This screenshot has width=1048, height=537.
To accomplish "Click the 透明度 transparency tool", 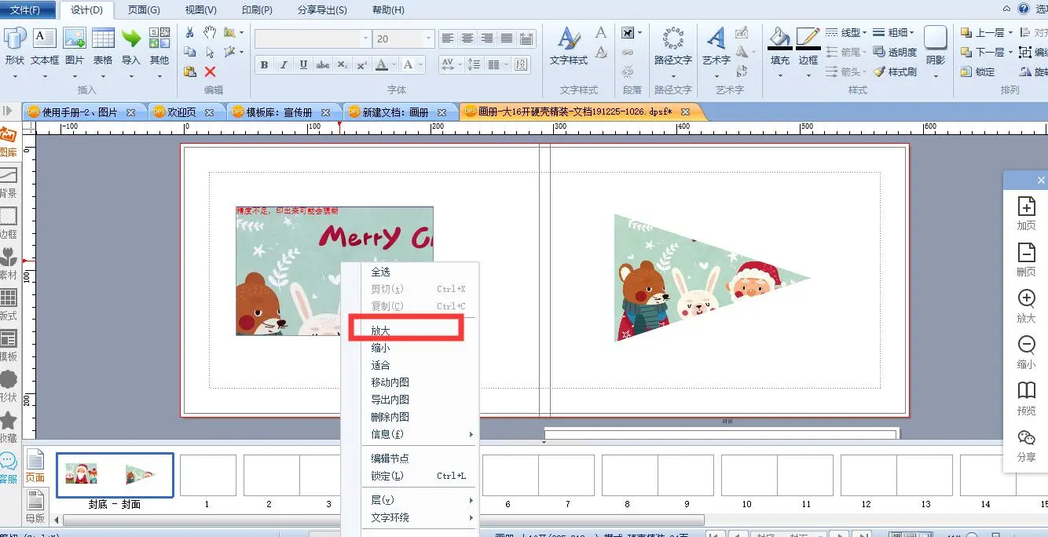I will tap(895, 52).
